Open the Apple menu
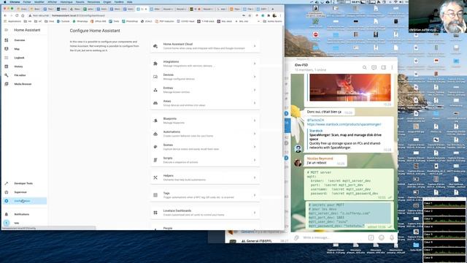Screen dimensions: 467x263 pyautogui.click(x=5, y=1)
